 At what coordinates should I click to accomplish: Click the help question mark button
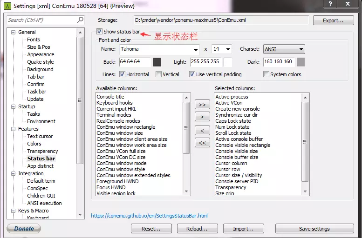tap(330, 4)
